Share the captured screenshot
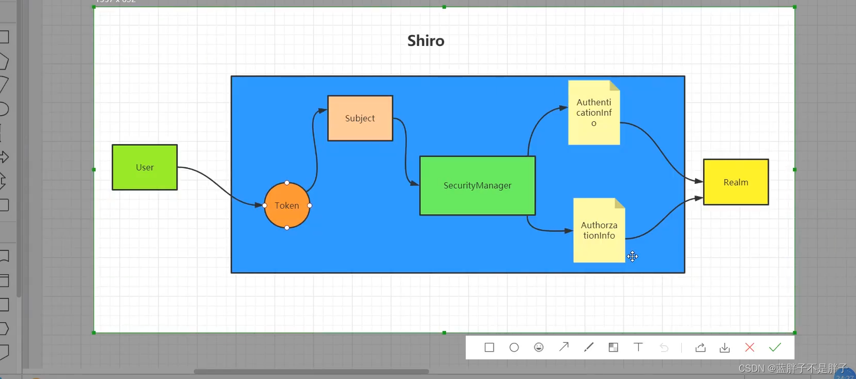The height and width of the screenshot is (379, 856). (700, 348)
